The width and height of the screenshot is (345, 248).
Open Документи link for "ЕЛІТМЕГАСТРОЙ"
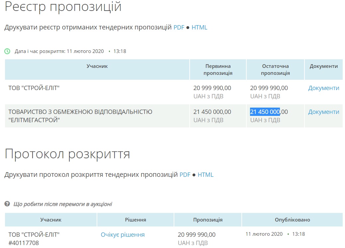(323, 112)
